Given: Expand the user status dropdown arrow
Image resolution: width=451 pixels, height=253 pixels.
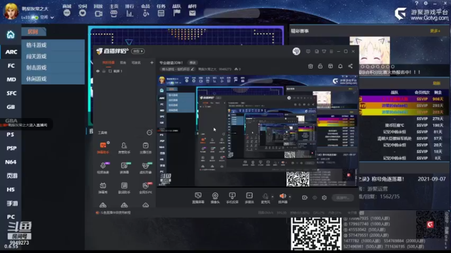Looking at the screenshot, I should pyautogui.click(x=52, y=17).
